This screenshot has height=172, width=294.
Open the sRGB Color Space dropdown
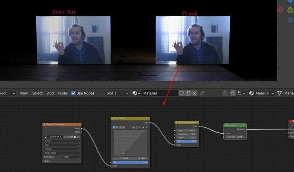72,157
